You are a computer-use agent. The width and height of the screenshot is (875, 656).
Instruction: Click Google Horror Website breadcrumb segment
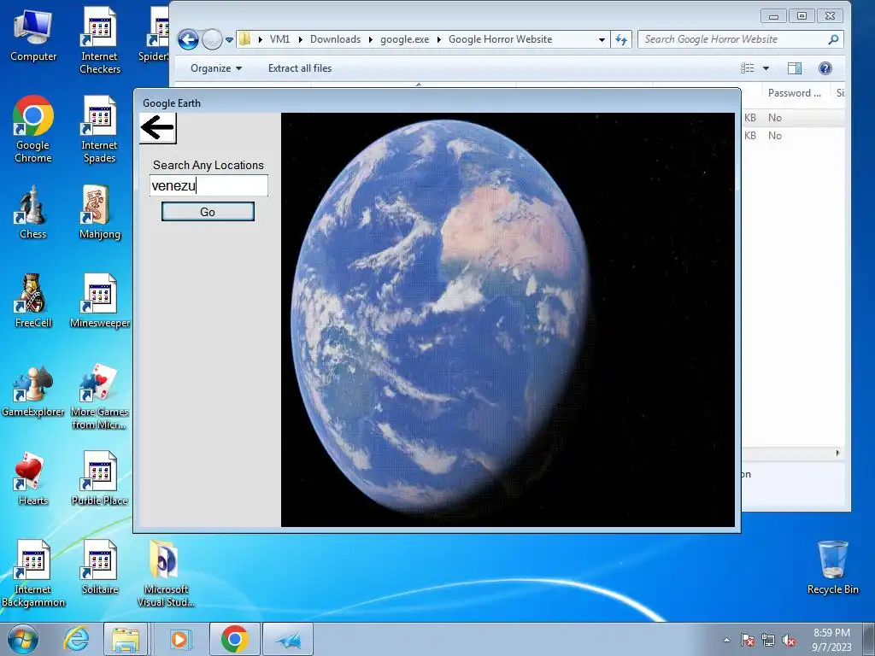(501, 39)
